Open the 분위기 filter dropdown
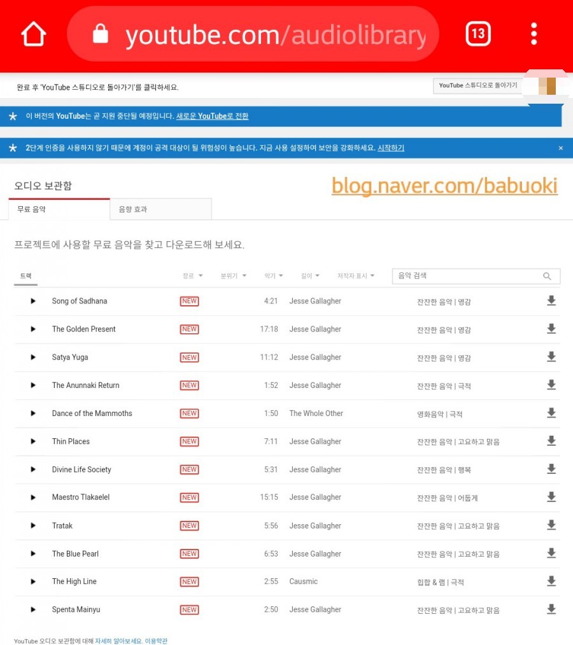 234,276
